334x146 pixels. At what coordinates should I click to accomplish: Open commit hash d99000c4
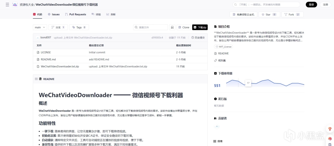pyautogui.click(x=157, y=38)
